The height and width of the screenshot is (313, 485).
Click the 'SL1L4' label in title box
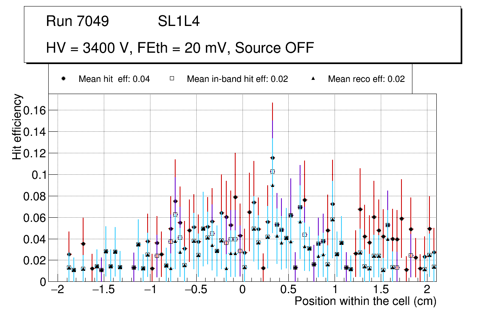(178, 21)
